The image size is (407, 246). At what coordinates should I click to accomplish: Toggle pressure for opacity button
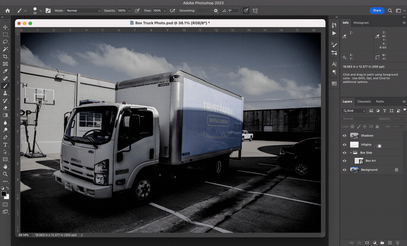(x=137, y=11)
